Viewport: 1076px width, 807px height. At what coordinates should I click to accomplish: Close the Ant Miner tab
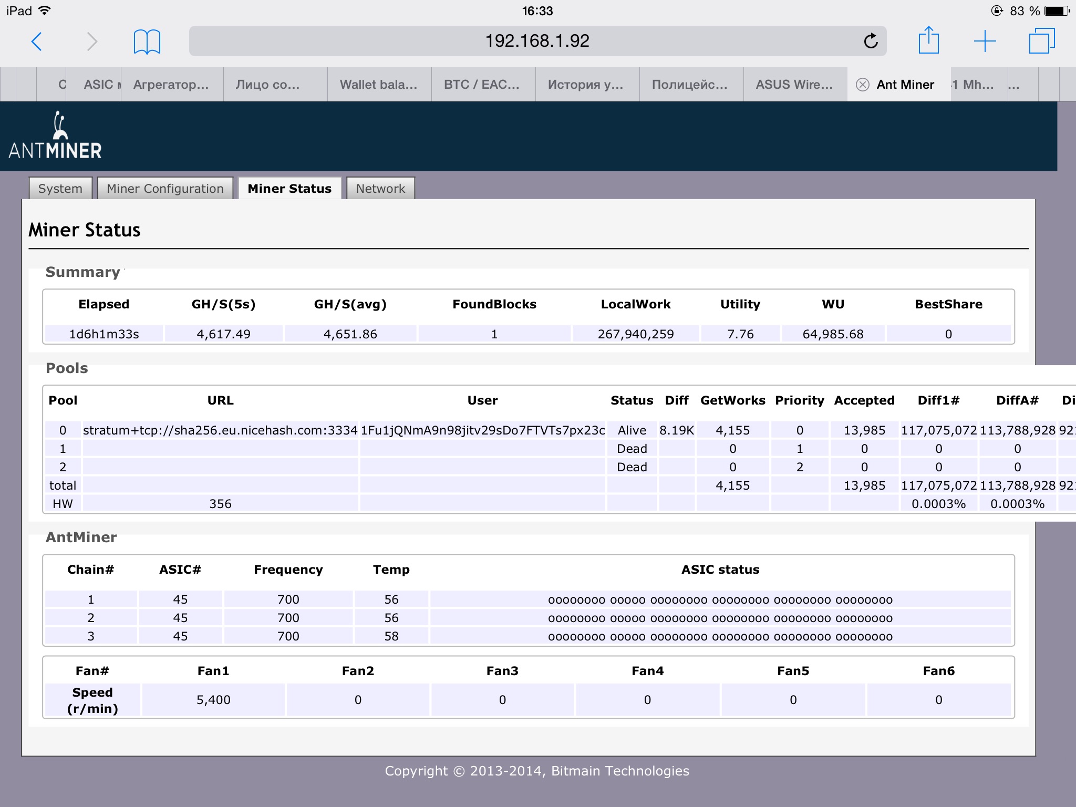click(x=862, y=85)
